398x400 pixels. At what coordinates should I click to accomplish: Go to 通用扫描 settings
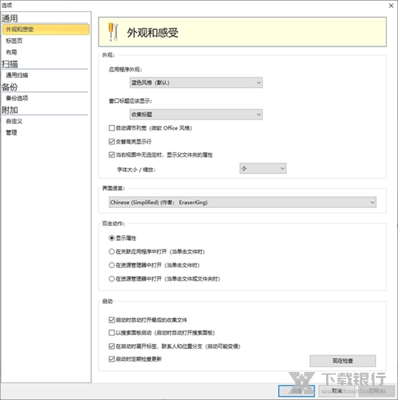coord(17,75)
